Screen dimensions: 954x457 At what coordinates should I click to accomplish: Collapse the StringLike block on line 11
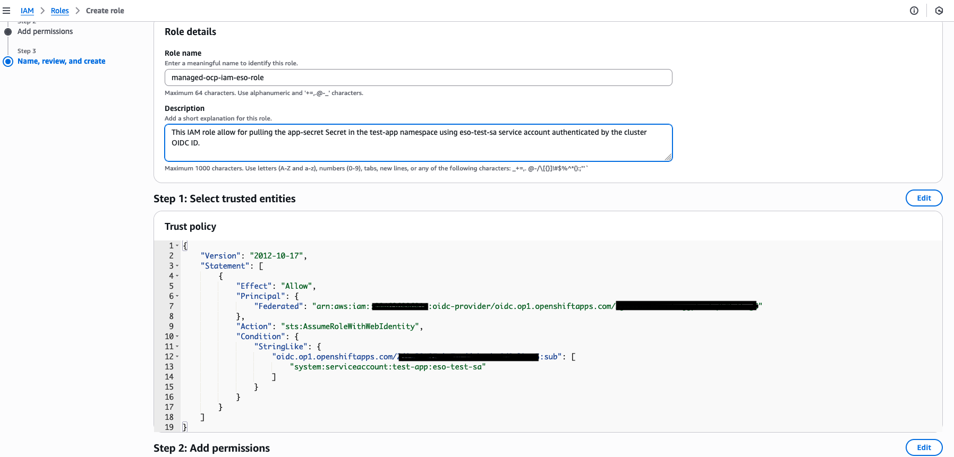pos(177,347)
